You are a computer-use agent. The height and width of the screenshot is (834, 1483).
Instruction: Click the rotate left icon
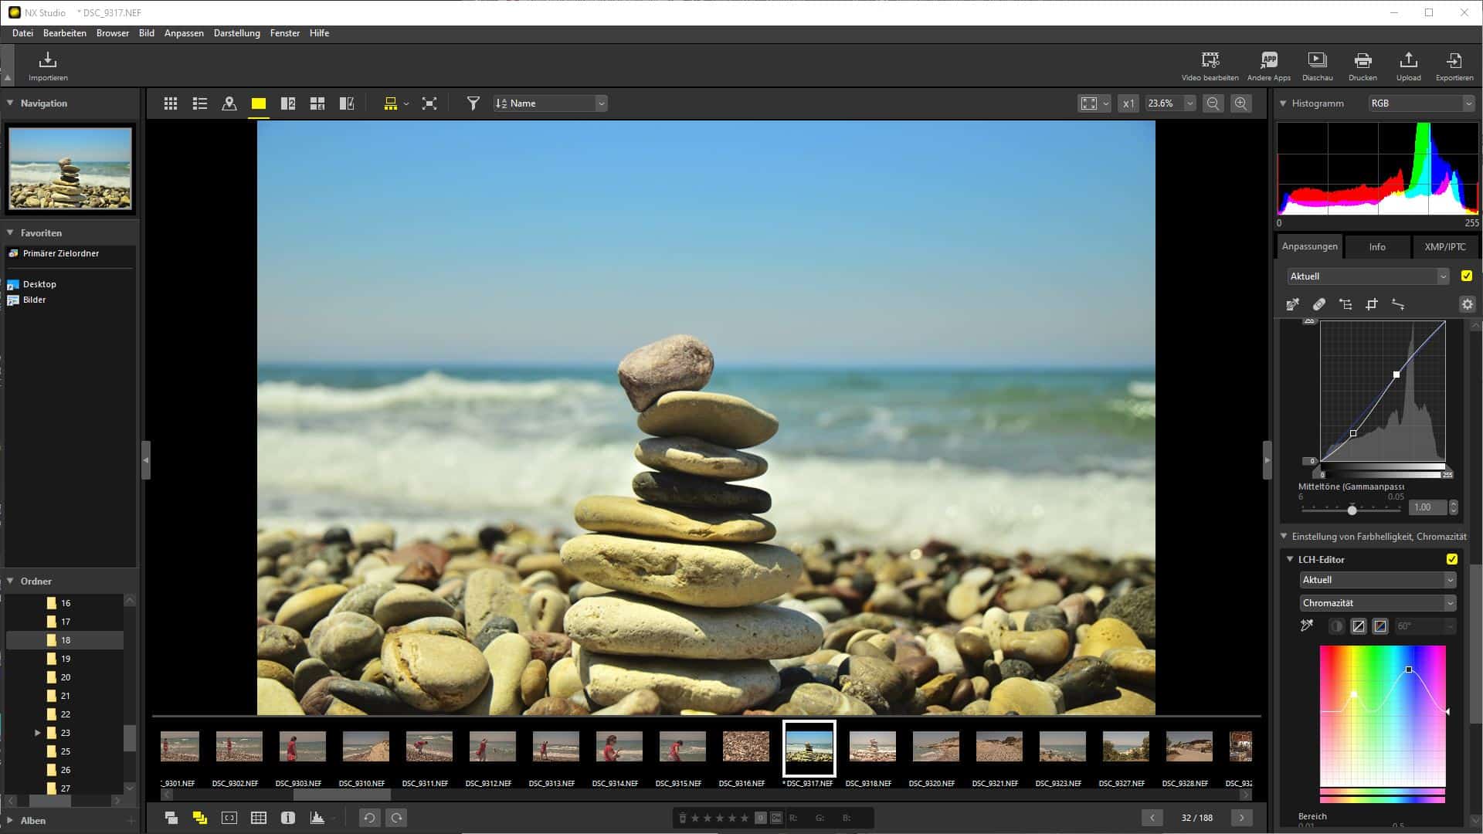click(x=369, y=818)
